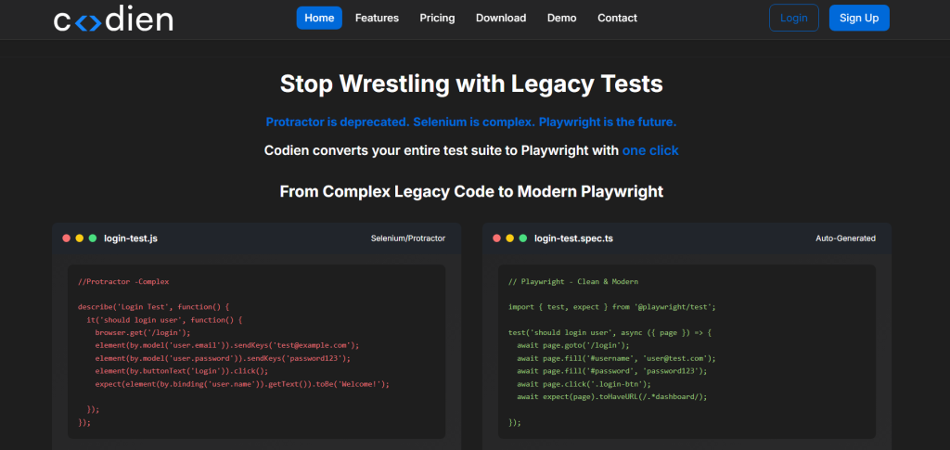Click the user.email sendKeys code line
Screen dimensions: 950x450
point(227,345)
